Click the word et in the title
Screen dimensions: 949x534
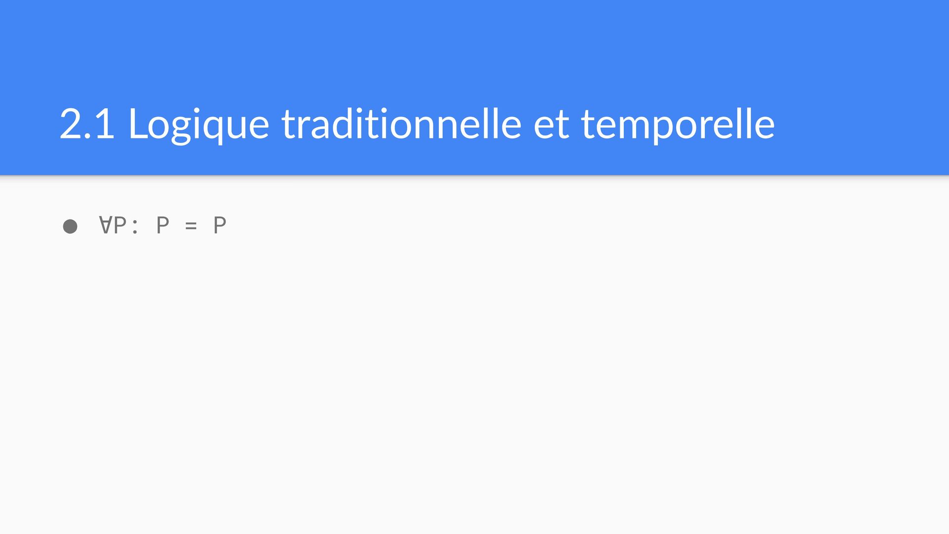(551, 124)
